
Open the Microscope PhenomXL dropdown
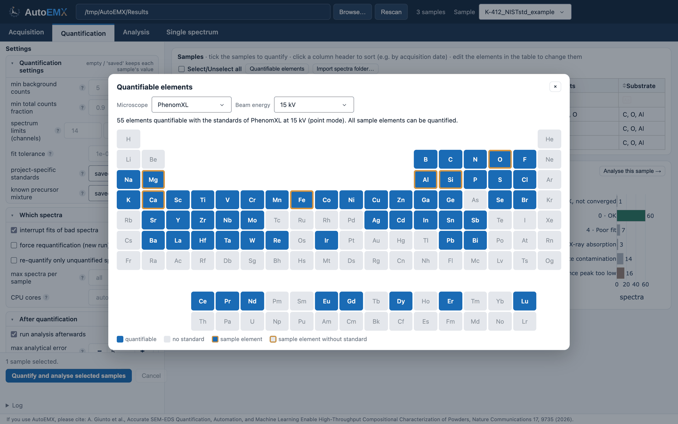coord(191,105)
